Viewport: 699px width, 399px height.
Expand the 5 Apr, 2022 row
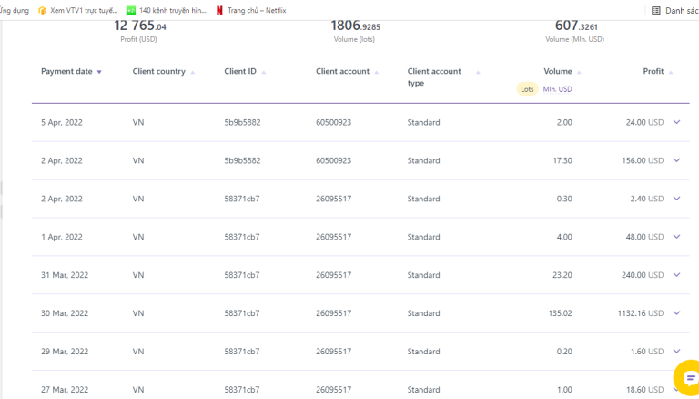pyautogui.click(x=676, y=122)
